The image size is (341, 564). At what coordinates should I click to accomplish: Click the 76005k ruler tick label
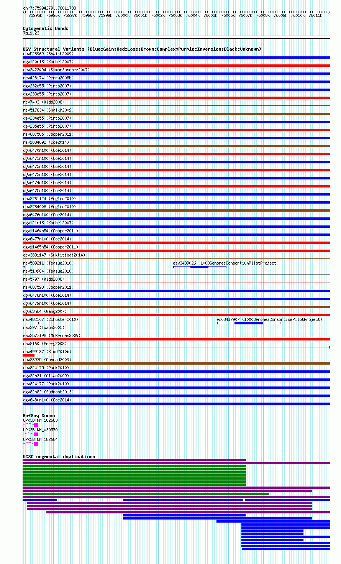coord(210,15)
